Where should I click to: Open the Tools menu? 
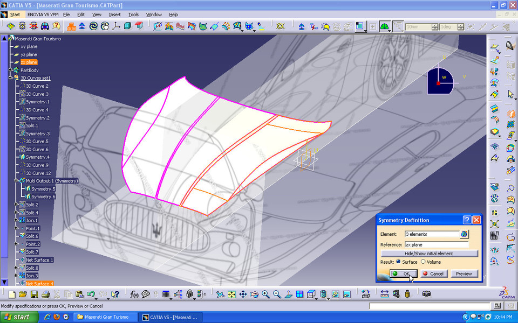(x=133, y=15)
